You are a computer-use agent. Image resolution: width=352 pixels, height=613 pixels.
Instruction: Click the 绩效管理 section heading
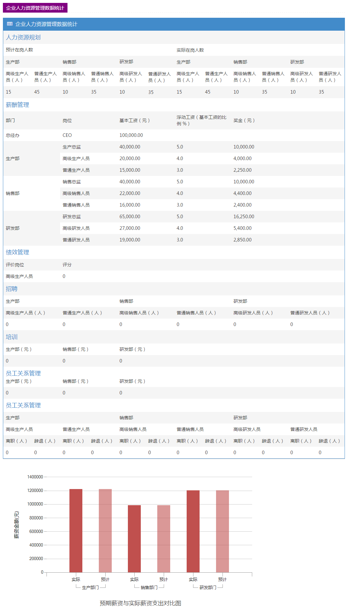point(17,252)
